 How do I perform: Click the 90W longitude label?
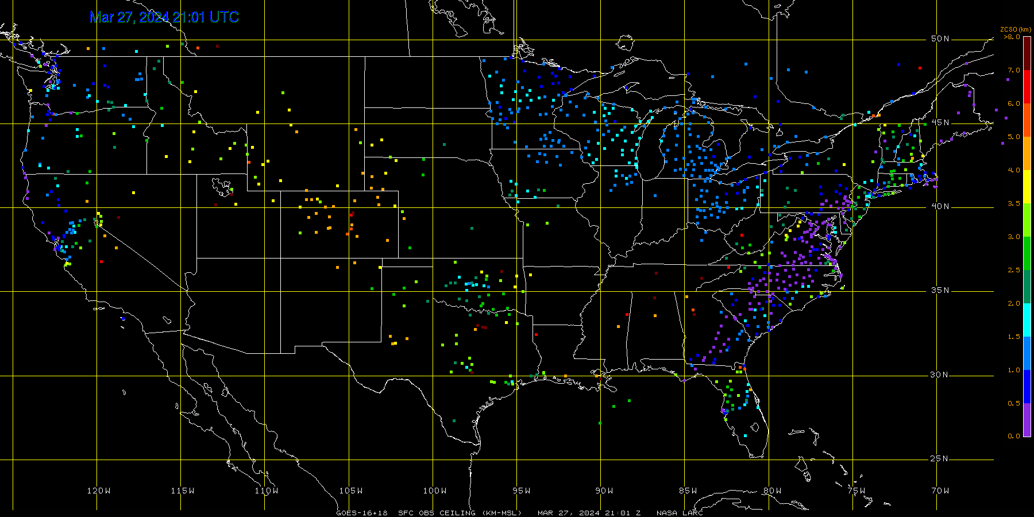click(x=604, y=491)
